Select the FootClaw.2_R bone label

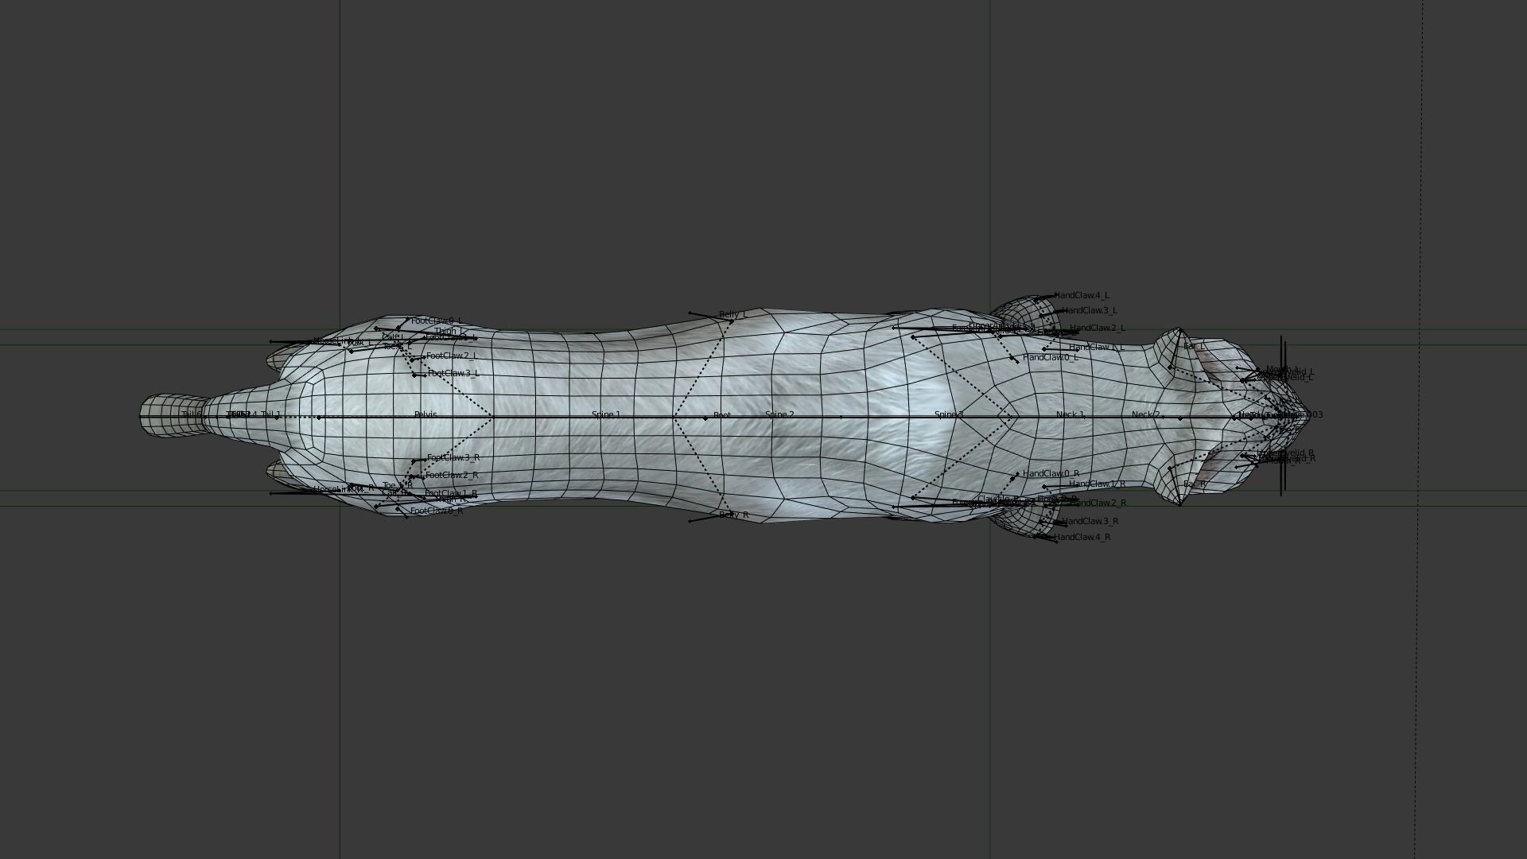[452, 475]
